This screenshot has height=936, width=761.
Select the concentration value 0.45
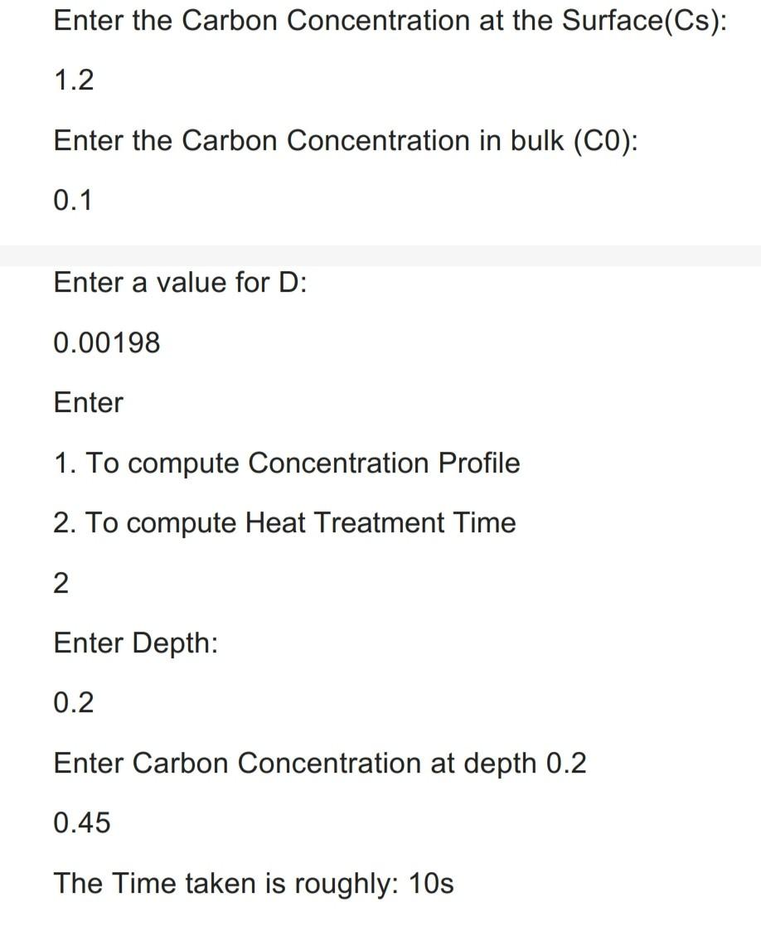pyautogui.click(x=82, y=823)
